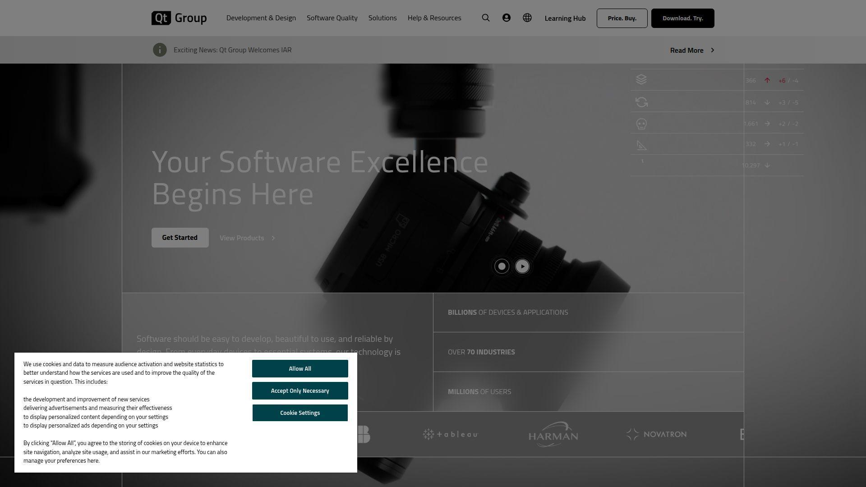Click the circular refresh arrows icon
This screenshot has width=866, height=487.
click(641, 102)
